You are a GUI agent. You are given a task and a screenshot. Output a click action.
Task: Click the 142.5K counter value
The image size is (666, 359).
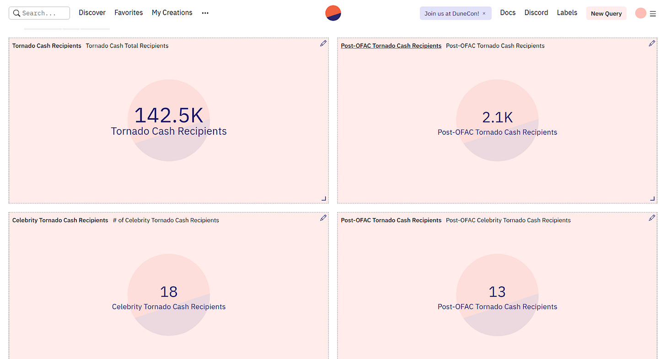169,115
